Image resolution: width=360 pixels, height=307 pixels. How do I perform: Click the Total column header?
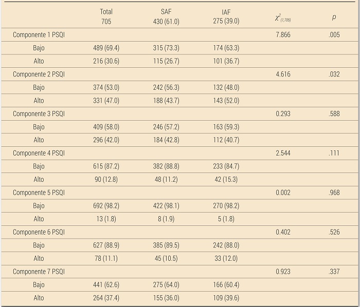[106, 16]
